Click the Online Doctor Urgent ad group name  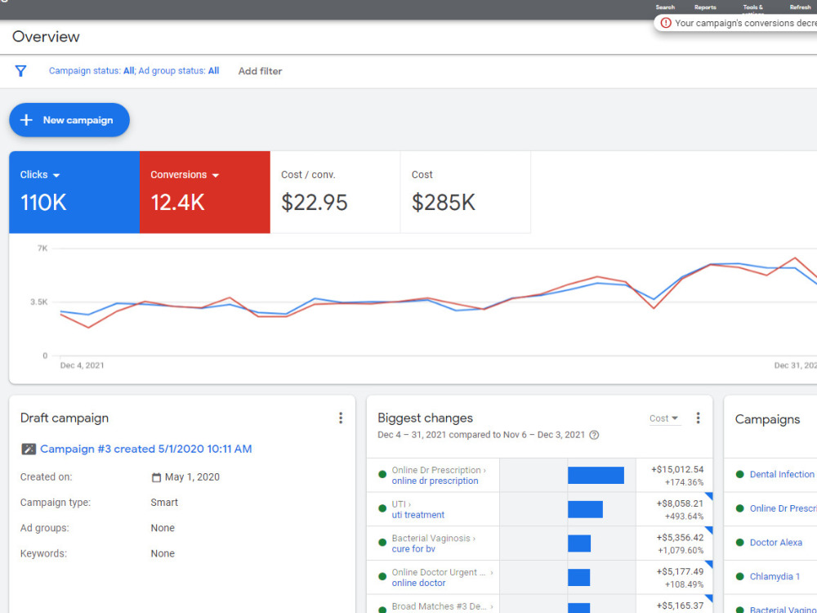click(439, 572)
